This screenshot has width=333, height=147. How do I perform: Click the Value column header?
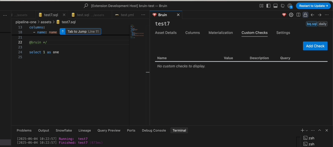click(228, 58)
